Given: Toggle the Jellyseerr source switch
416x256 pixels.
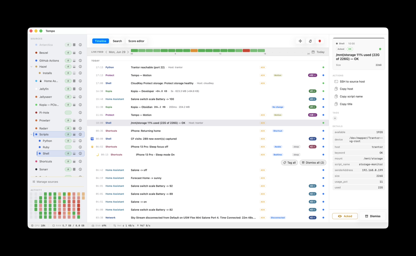Looking at the screenshot, I should pyautogui.click(x=68, y=97).
